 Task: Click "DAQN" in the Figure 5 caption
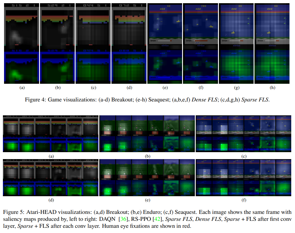pyautogui.click(x=107, y=219)
